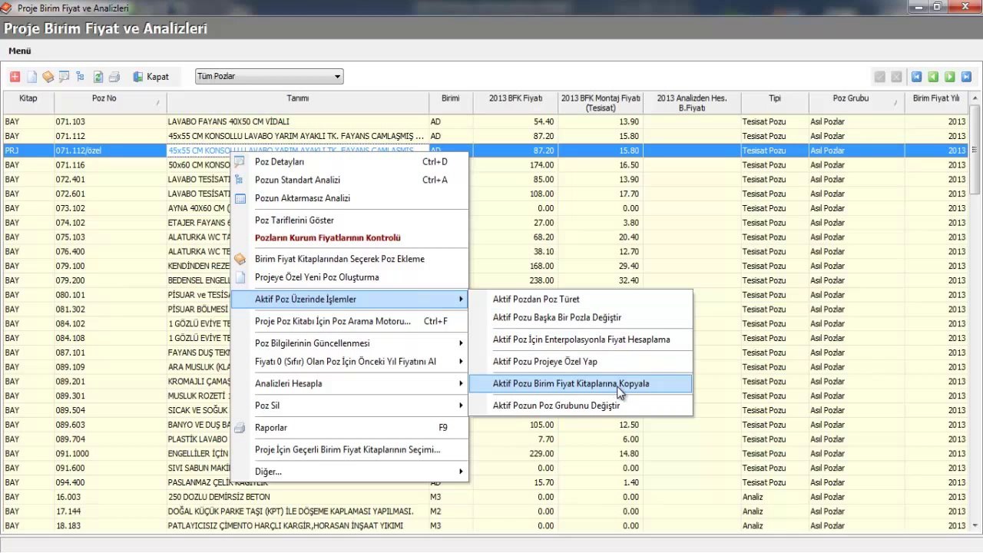Go to last record with blue arrow
Screen dimensions: 983x553
coord(967,77)
